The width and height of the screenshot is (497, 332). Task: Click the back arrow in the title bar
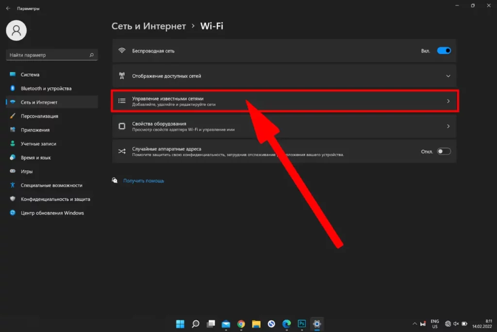8,8
